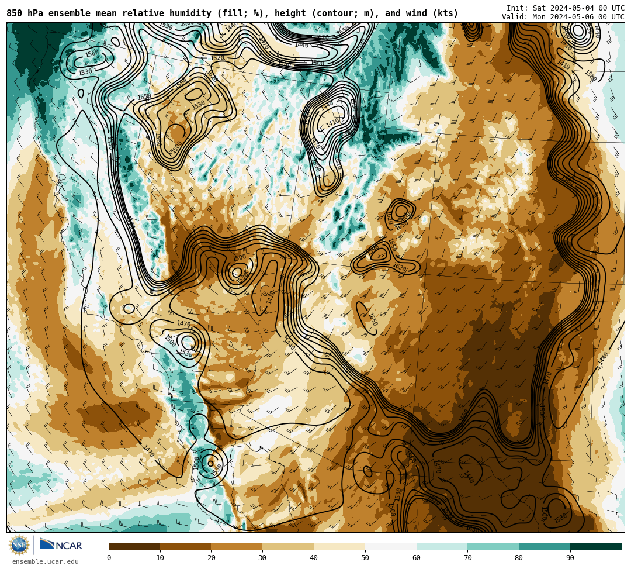Click the colorbar tick label 0
Image resolution: width=631 pixels, height=569 pixels.
coord(109,558)
